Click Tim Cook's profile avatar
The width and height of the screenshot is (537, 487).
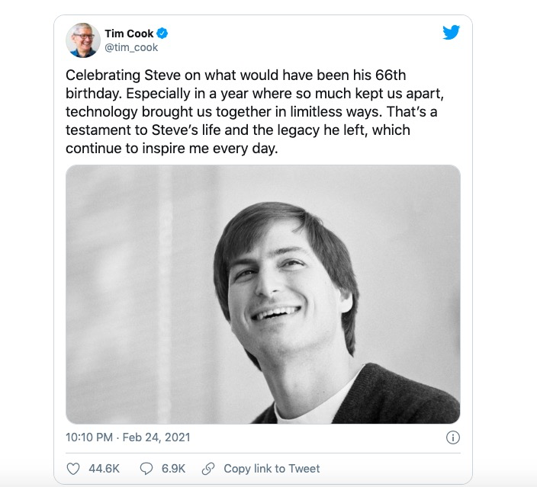82,40
